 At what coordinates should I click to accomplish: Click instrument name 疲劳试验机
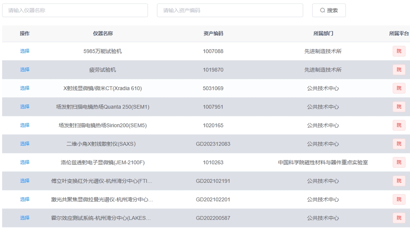102,70
